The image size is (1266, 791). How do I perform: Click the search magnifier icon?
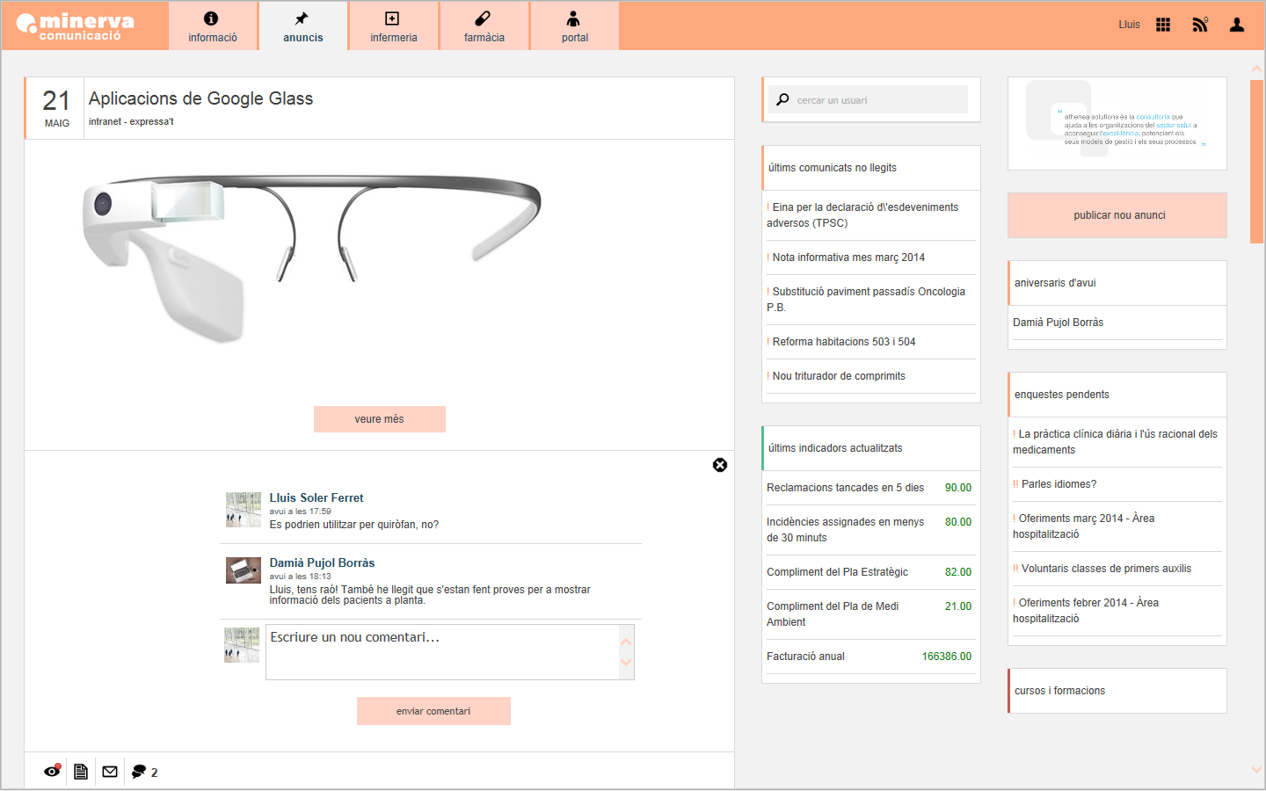point(782,99)
